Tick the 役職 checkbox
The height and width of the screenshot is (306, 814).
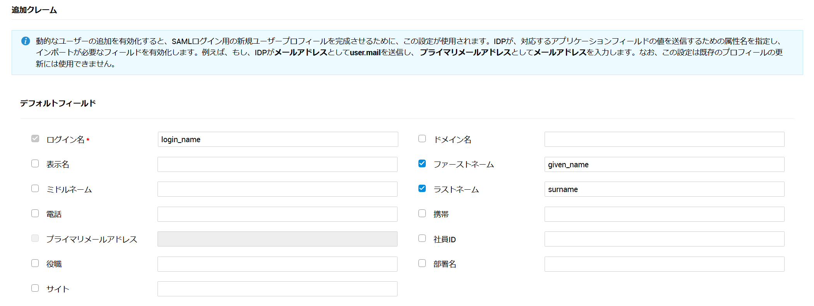[35, 263]
